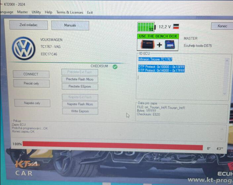Click the Prectete Flash Micro button
Screen dimensions: 233x185
[x=80, y=79]
